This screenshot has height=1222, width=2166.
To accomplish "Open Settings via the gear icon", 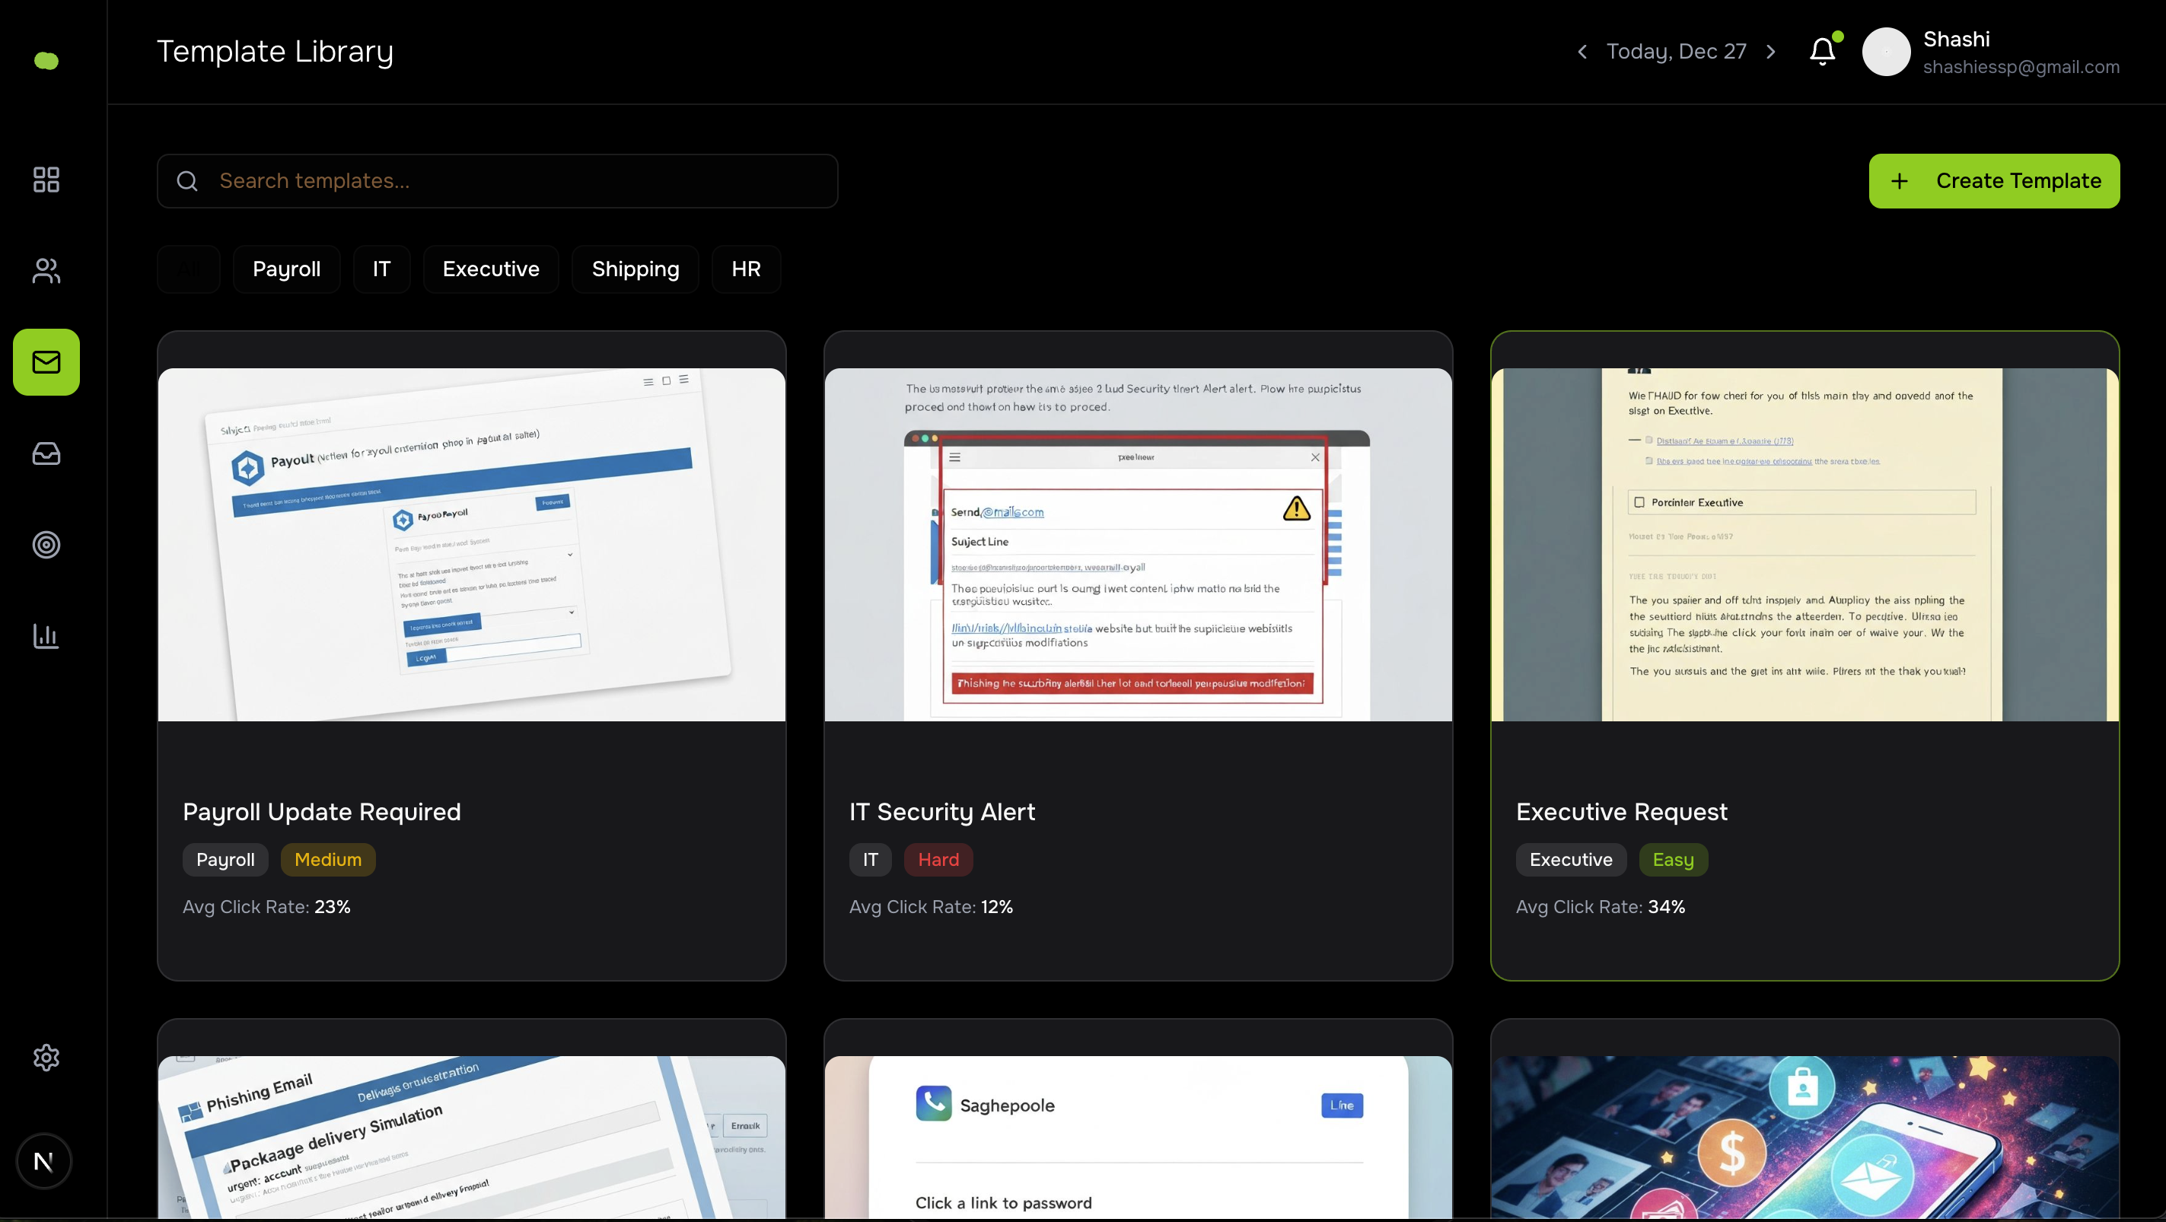I will 46,1058.
